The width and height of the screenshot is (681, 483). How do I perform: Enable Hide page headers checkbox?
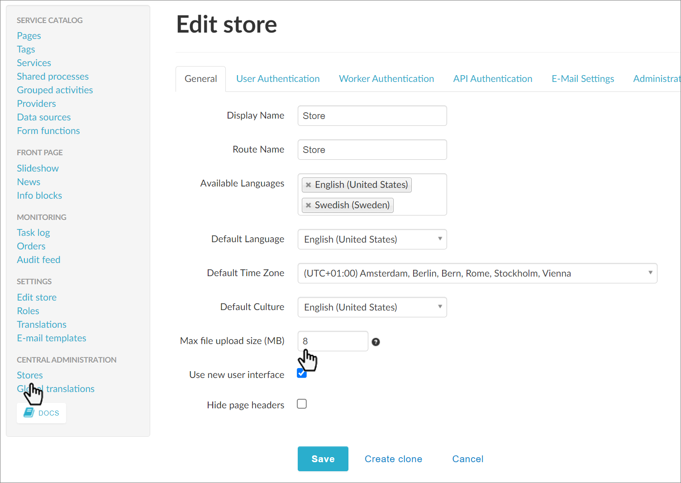pos(302,404)
